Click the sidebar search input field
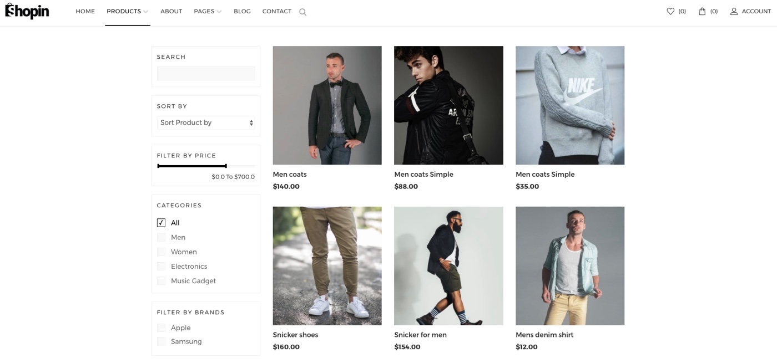777x363 pixels. tap(205, 73)
